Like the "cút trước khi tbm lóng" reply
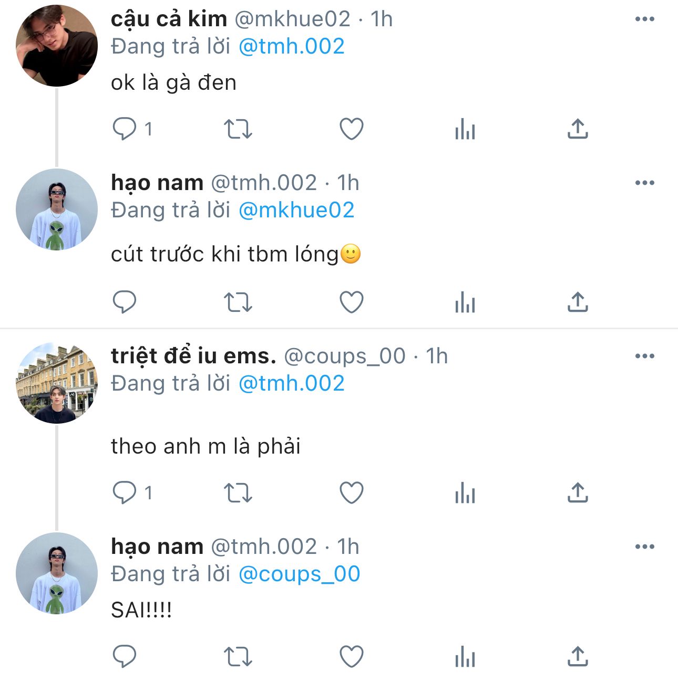678x682 pixels. 352,302
